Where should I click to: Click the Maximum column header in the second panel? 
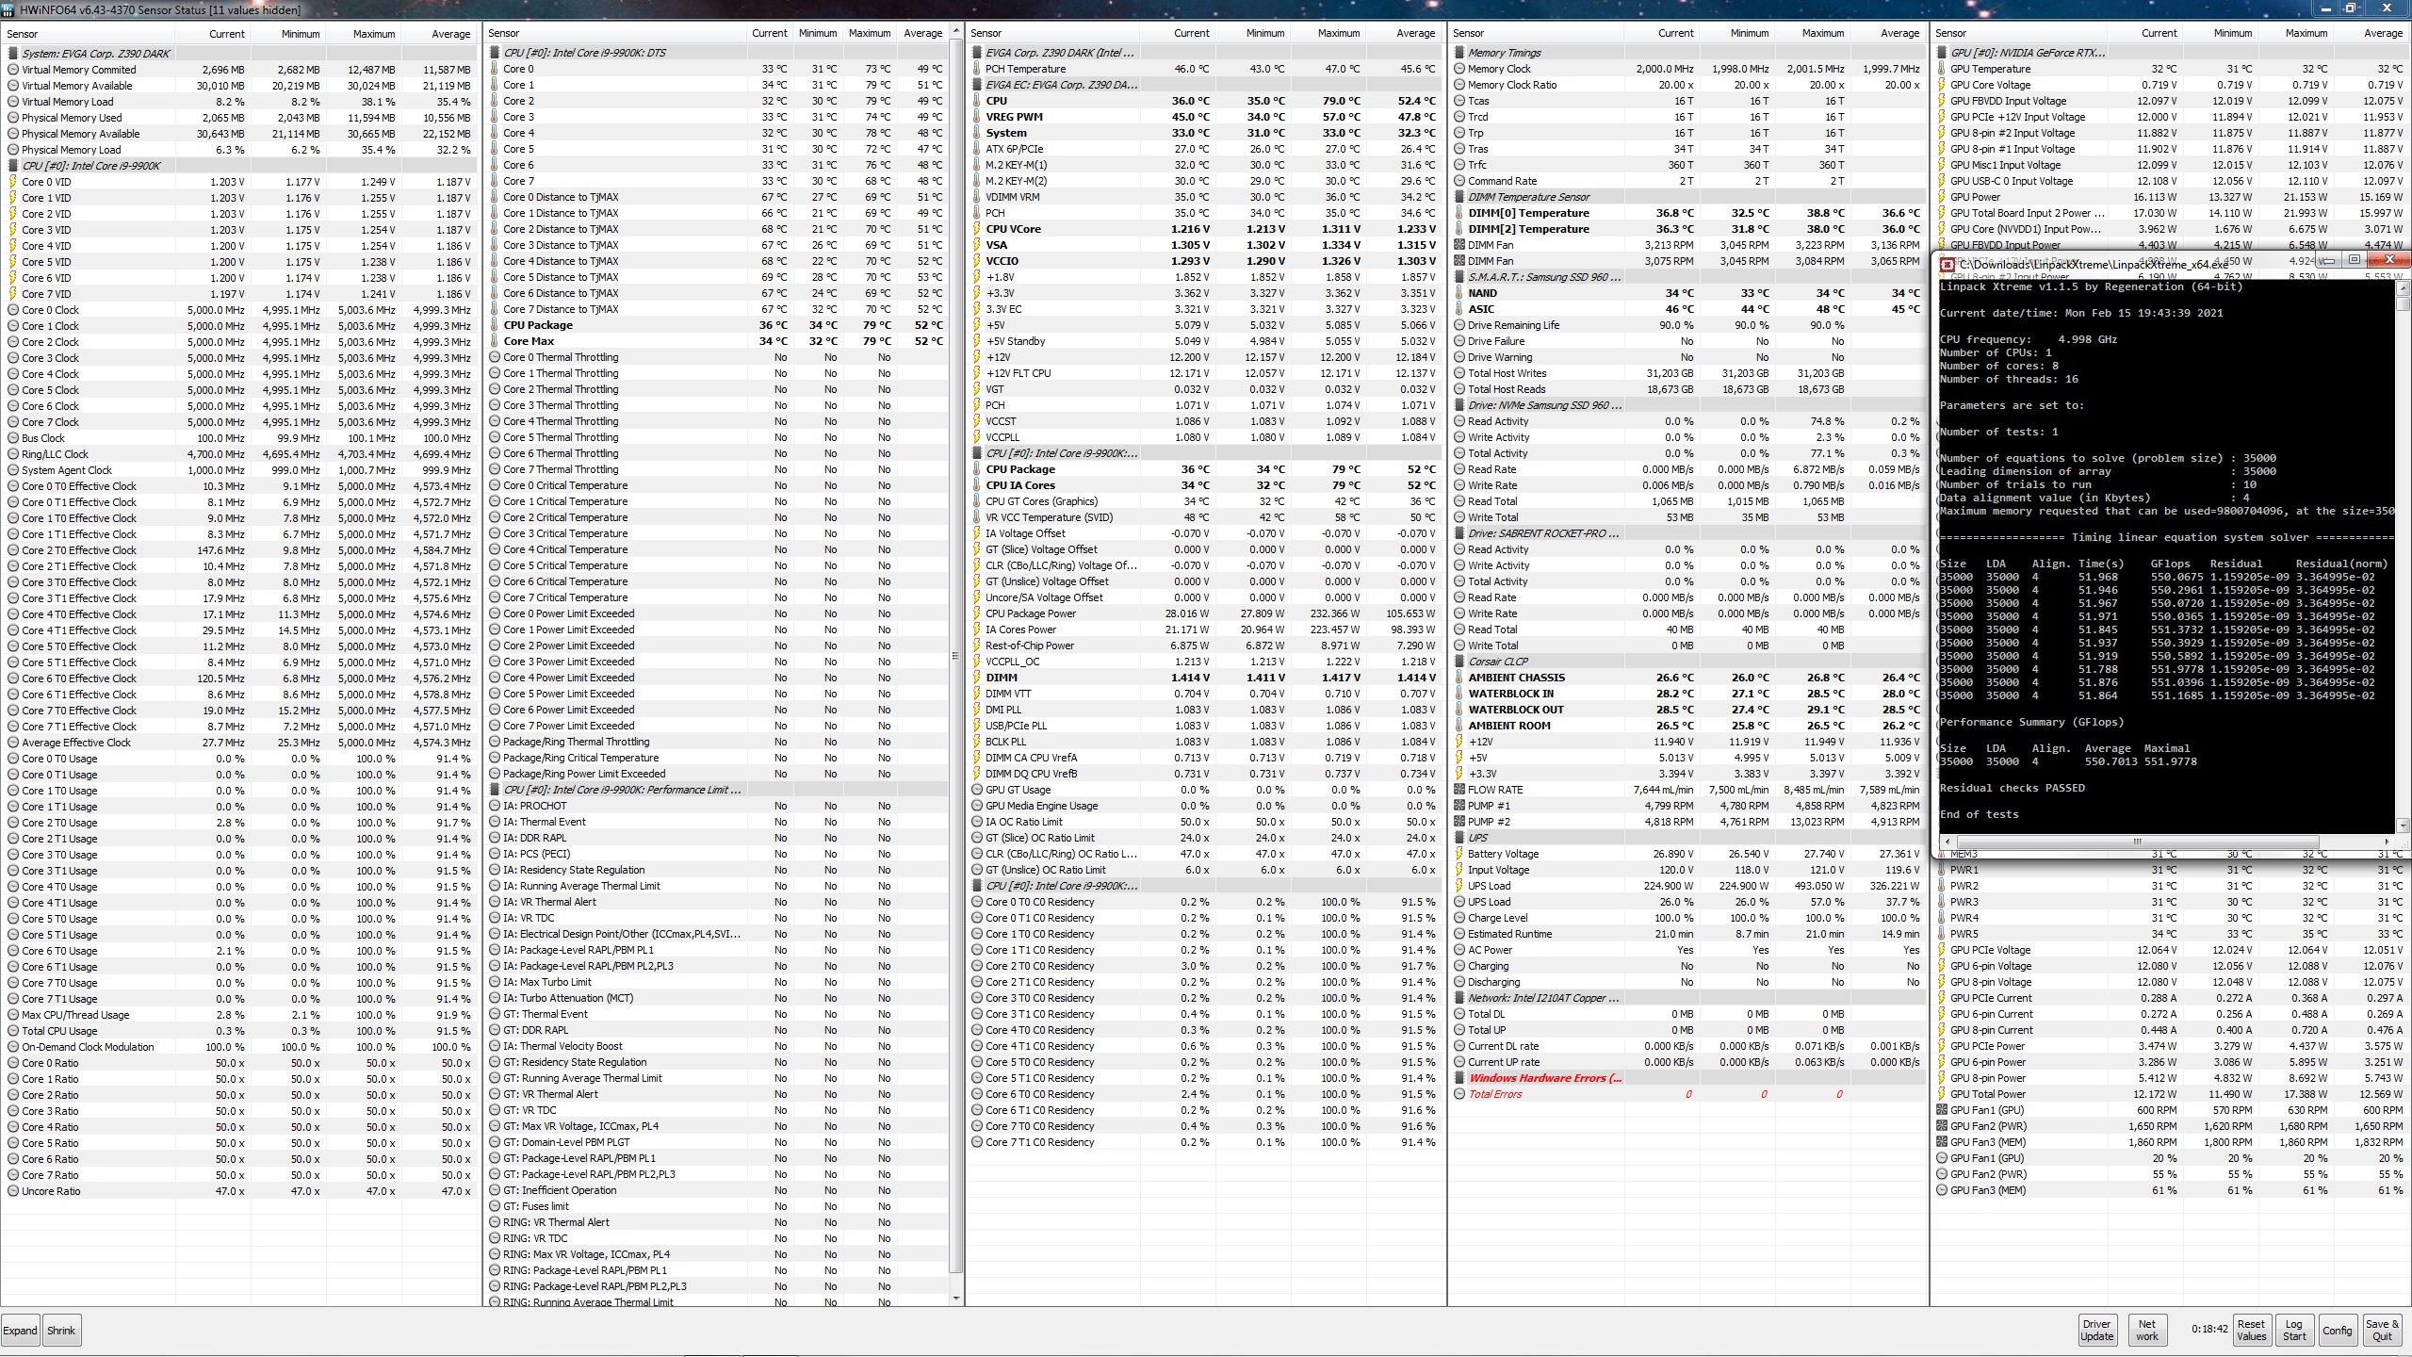click(x=870, y=33)
